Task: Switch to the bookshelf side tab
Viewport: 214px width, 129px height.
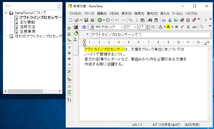Action: tap(76, 27)
